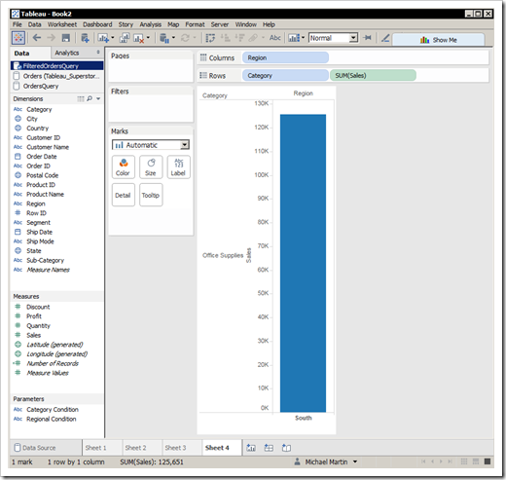The height and width of the screenshot is (480, 506).
Task: Click the Find Field magnifier icon
Action: (x=90, y=98)
